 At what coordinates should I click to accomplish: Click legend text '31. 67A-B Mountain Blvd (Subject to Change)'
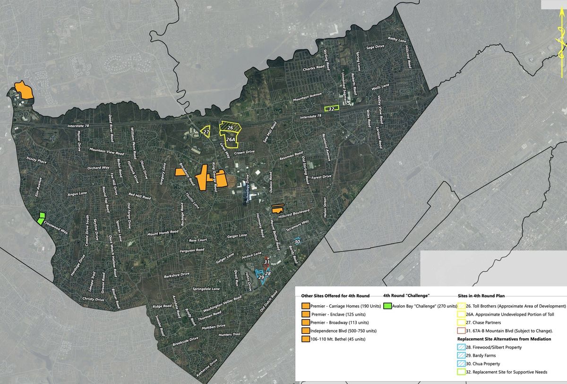(509, 331)
